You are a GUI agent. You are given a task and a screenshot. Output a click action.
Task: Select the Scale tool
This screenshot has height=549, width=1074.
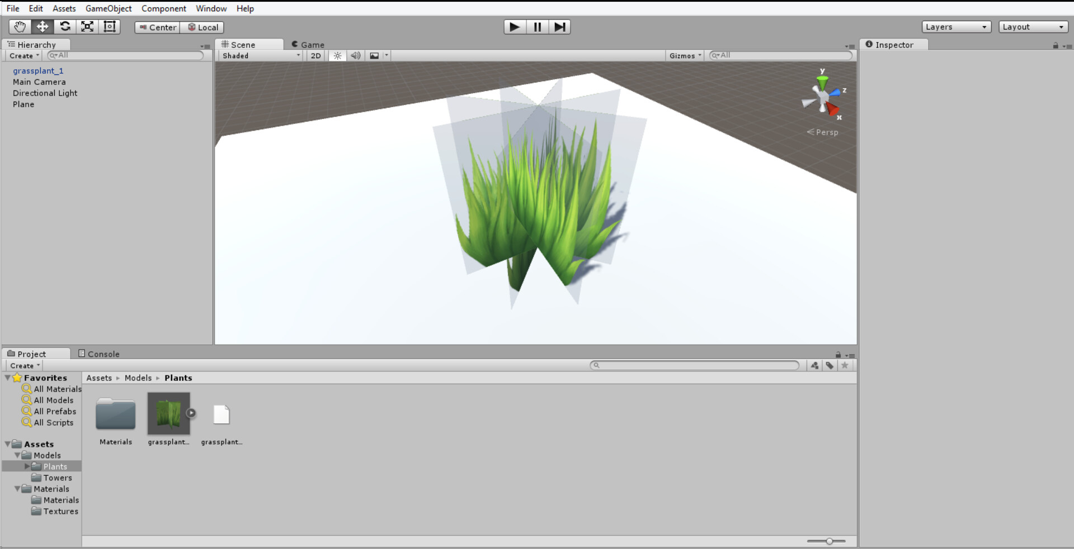pyautogui.click(x=87, y=27)
